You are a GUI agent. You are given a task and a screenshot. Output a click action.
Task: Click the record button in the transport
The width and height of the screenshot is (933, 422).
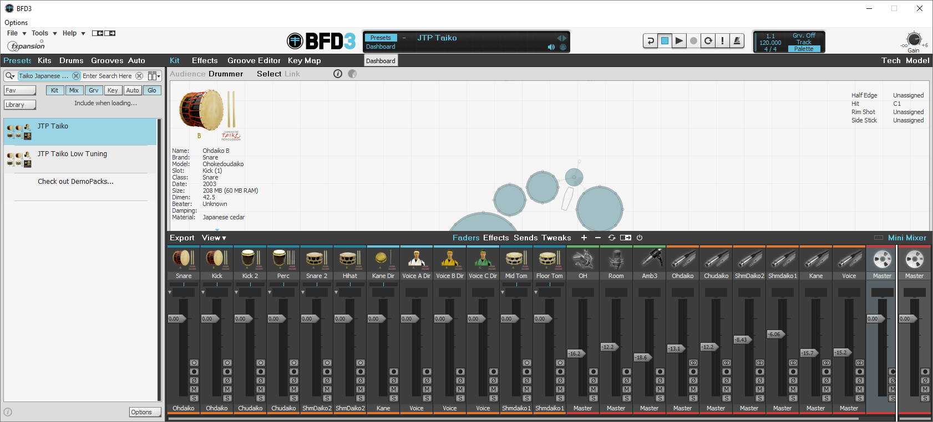[x=693, y=41]
